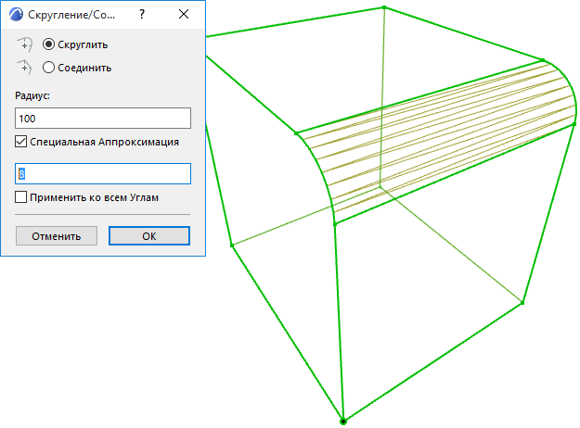Uncheck the Специальная Аппроксимация checkbox

[x=21, y=142]
